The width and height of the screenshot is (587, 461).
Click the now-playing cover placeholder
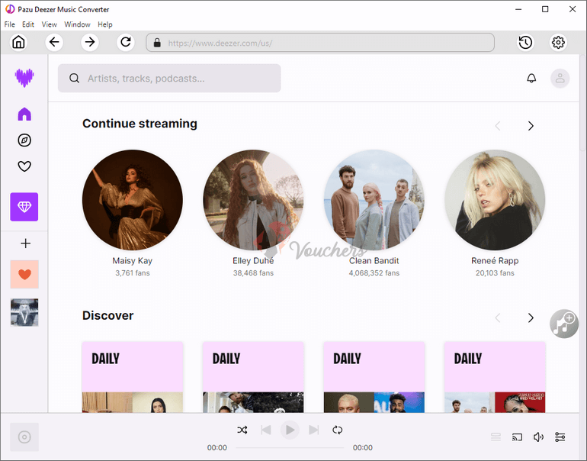click(24, 437)
